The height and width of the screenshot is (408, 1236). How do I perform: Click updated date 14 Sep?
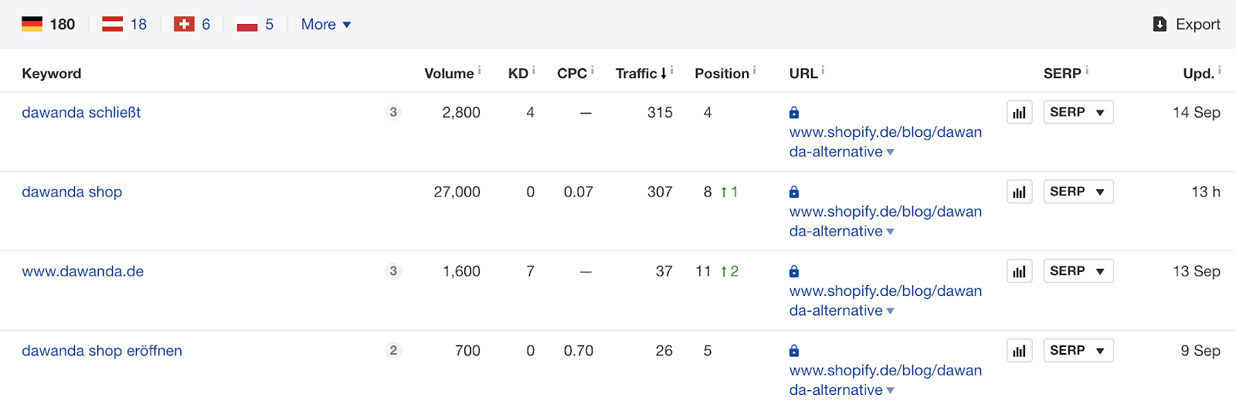pyautogui.click(x=1197, y=113)
